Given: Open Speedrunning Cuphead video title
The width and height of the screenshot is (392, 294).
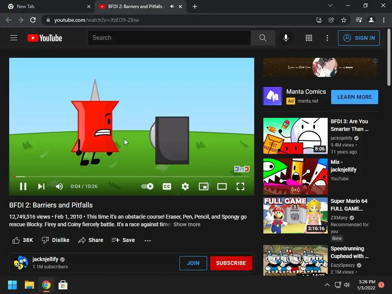Looking at the screenshot, I should point(350,252).
